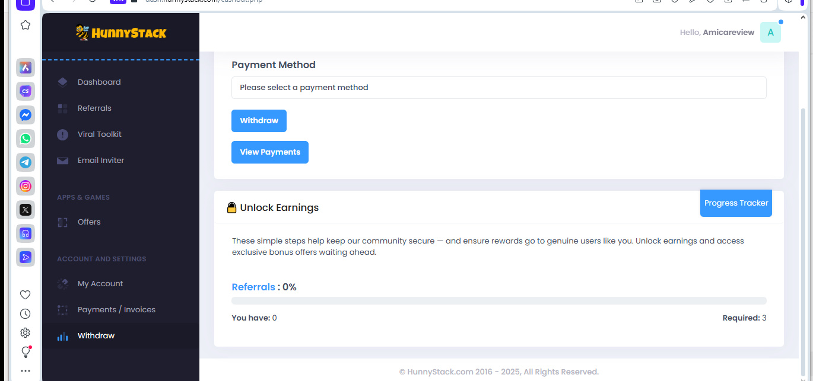Click the lightbulb tips icon in sidebar
This screenshot has width=813, height=381.
coord(26,352)
